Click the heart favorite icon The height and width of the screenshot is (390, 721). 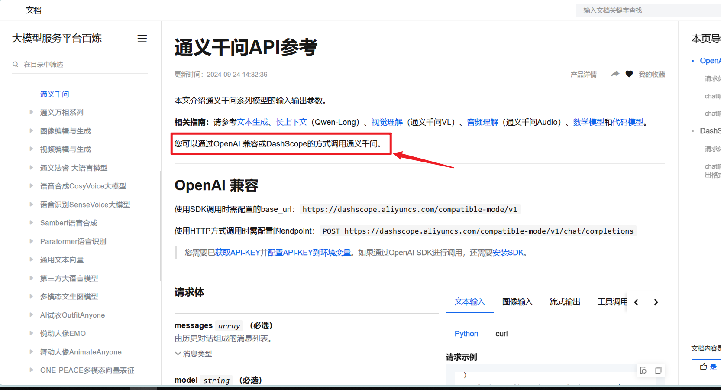(629, 74)
